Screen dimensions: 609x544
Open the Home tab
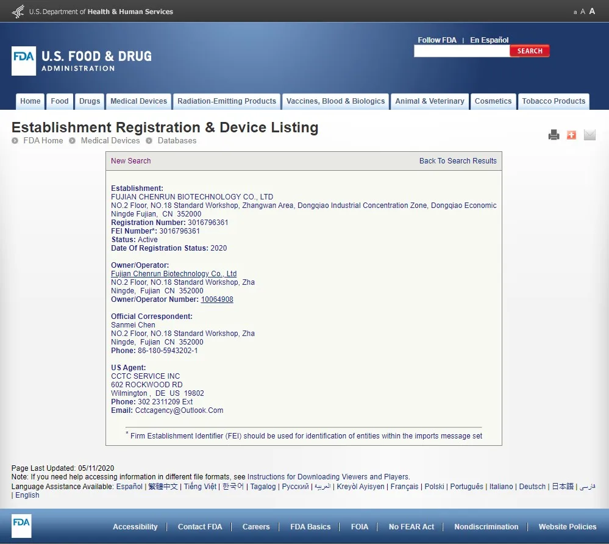point(30,101)
